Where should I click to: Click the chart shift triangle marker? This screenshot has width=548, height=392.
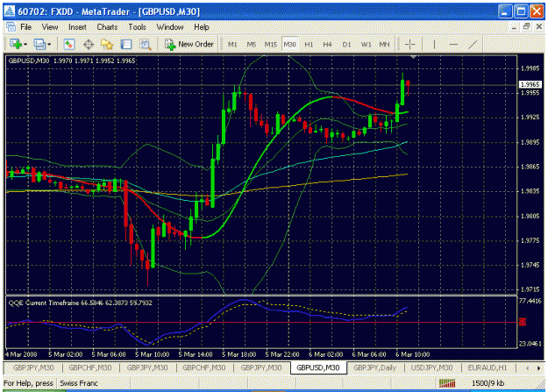point(413,57)
